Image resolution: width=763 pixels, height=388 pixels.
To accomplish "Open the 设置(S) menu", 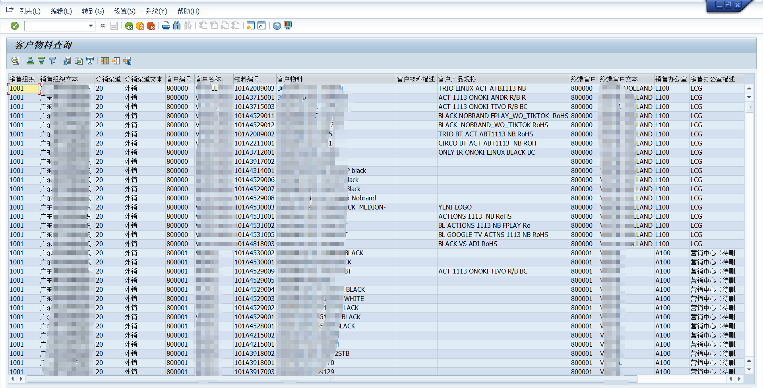I will pyautogui.click(x=125, y=11).
